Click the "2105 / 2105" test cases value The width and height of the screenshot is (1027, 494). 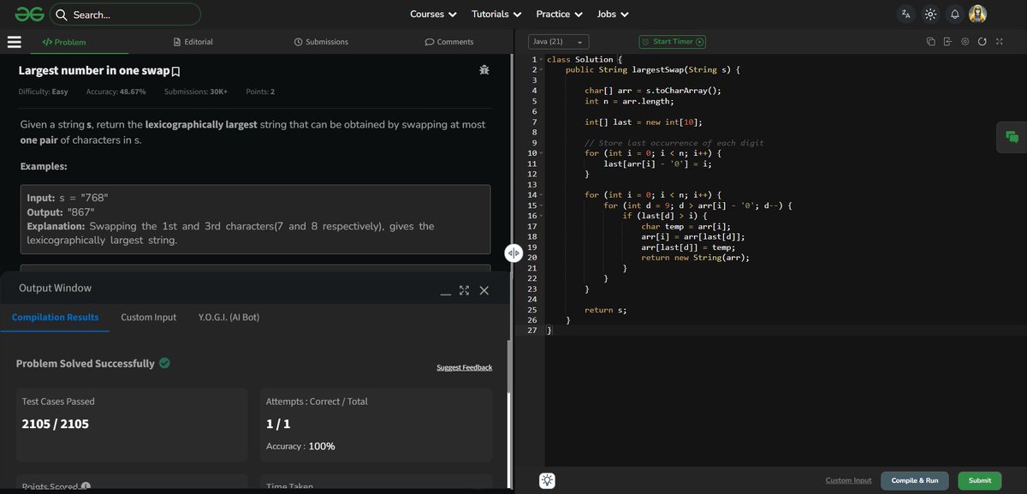[55, 424]
